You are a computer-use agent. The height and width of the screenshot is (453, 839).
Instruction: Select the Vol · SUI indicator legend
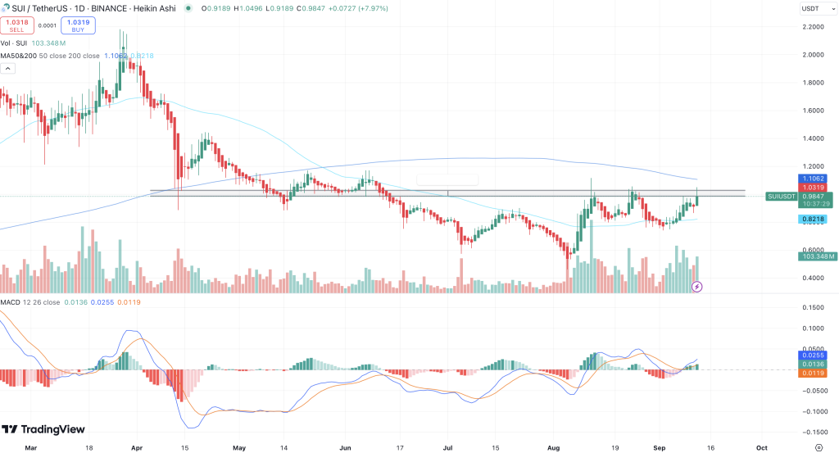point(14,43)
